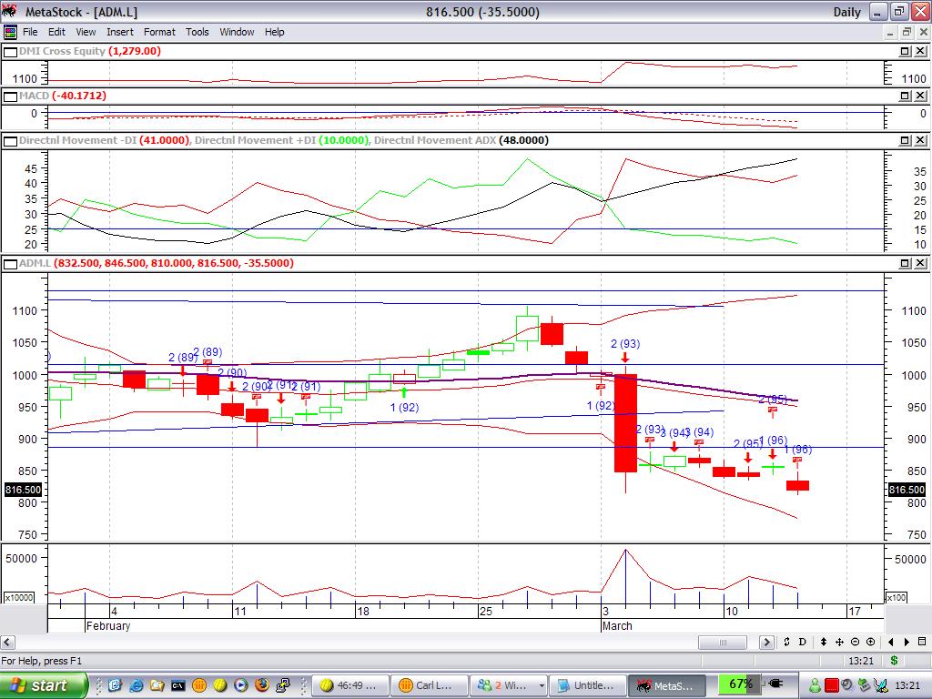Click the folder icon in quick launch
Viewport: 932px width, 699px height.
157,685
